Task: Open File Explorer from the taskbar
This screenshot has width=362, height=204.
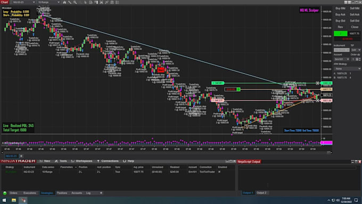Action: [x=14, y=200]
